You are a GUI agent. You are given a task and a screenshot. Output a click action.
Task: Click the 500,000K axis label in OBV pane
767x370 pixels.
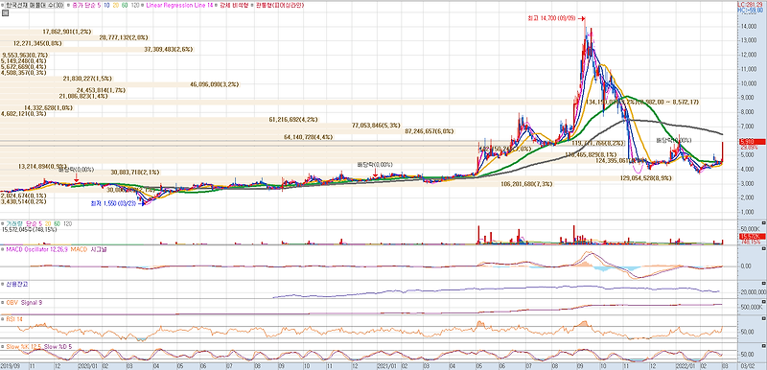752,308
